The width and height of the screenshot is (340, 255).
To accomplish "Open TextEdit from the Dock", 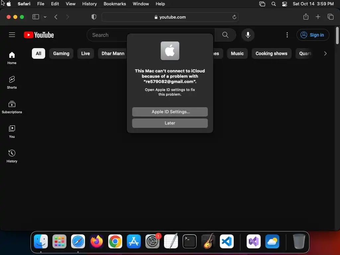I will coord(171,241).
